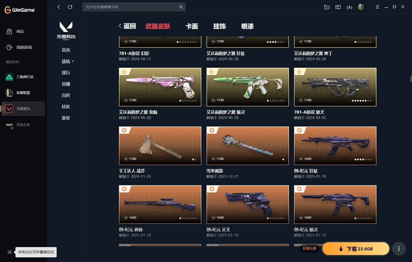The height and width of the screenshot is (262, 412).
Task: Open the 商店 store icon
Action: point(9,31)
